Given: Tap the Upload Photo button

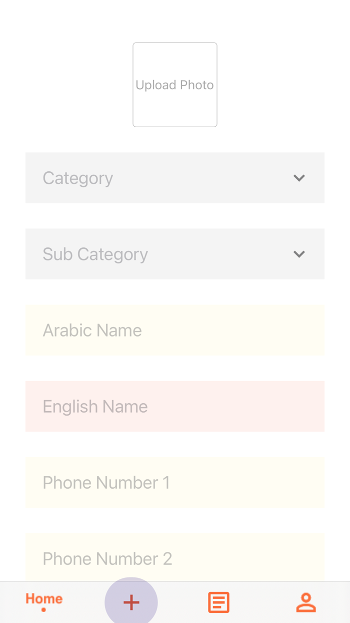Looking at the screenshot, I should pyautogui.click(x=175, y=84).
